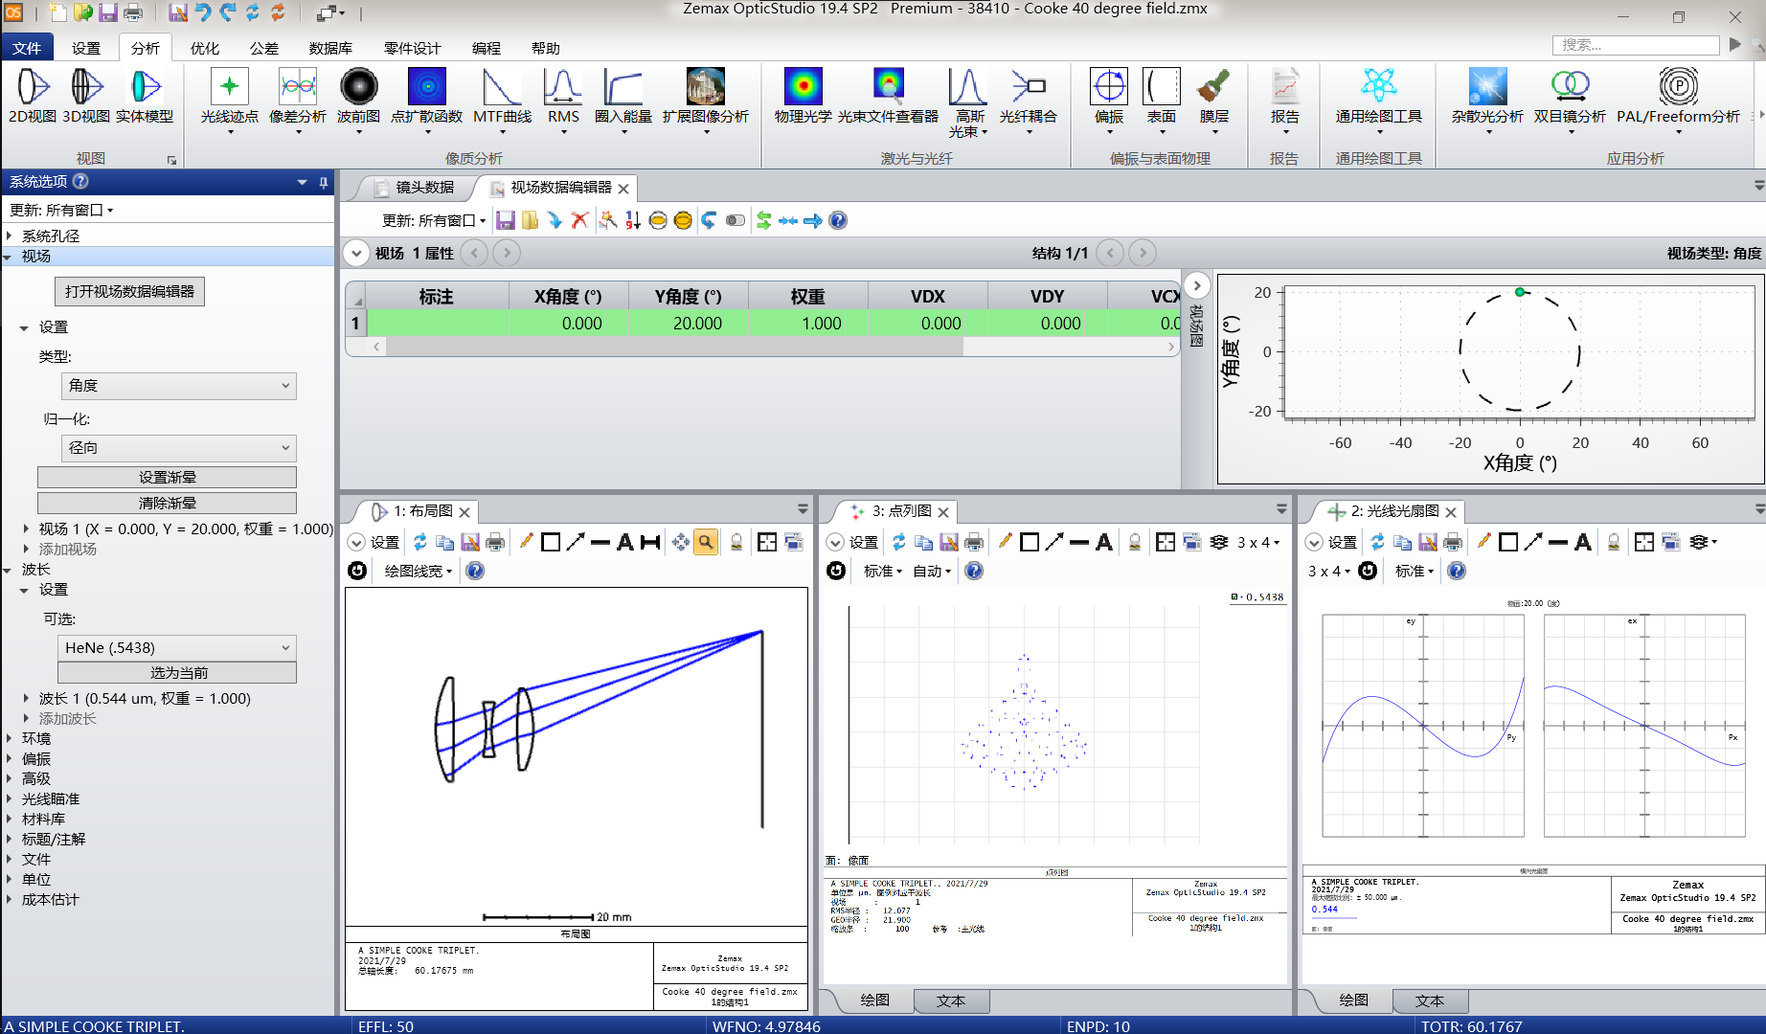Switch to the 数据库 ribbon tab
1766x1034 pixels.
pyautogui.click(x=330, y=48)
